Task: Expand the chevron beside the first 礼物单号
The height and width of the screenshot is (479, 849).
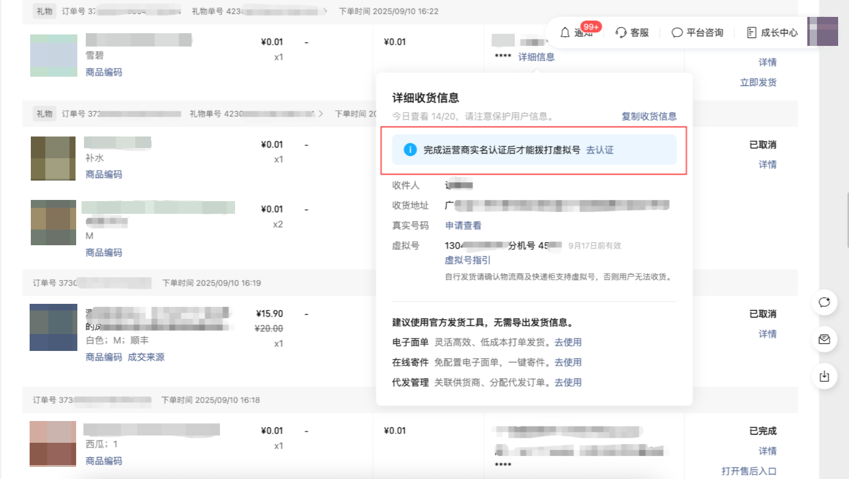Action: 326,11
